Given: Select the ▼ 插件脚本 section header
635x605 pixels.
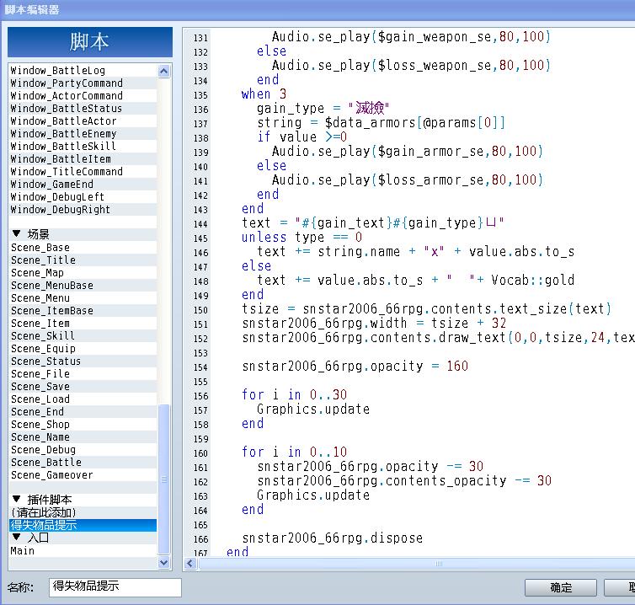Looking at the screenshot, I should tap(83, 500).
